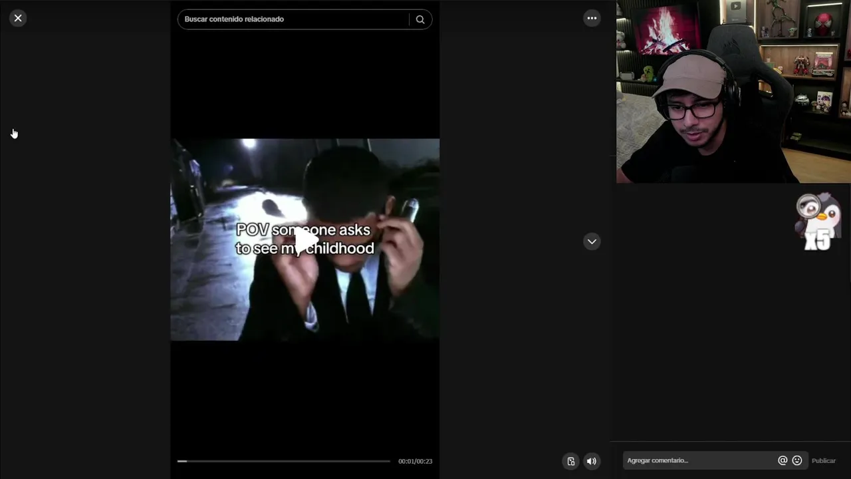Toggle the auto-scroll icon beside the speaker
Screen dimensions: 851x479
(x=570, y=461)
